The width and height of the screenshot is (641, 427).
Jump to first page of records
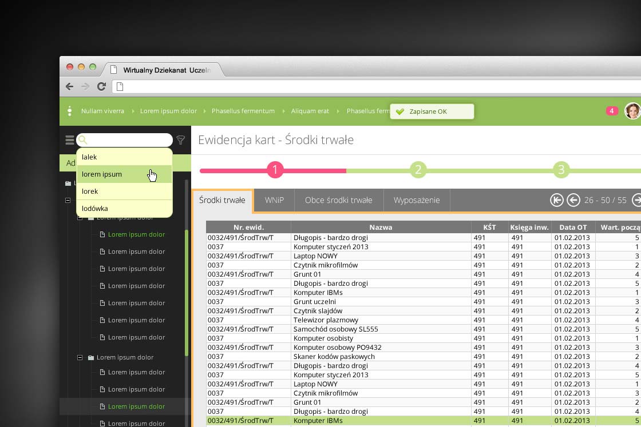556,200
